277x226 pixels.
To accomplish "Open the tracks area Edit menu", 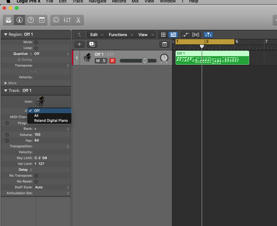I will 97,35.
